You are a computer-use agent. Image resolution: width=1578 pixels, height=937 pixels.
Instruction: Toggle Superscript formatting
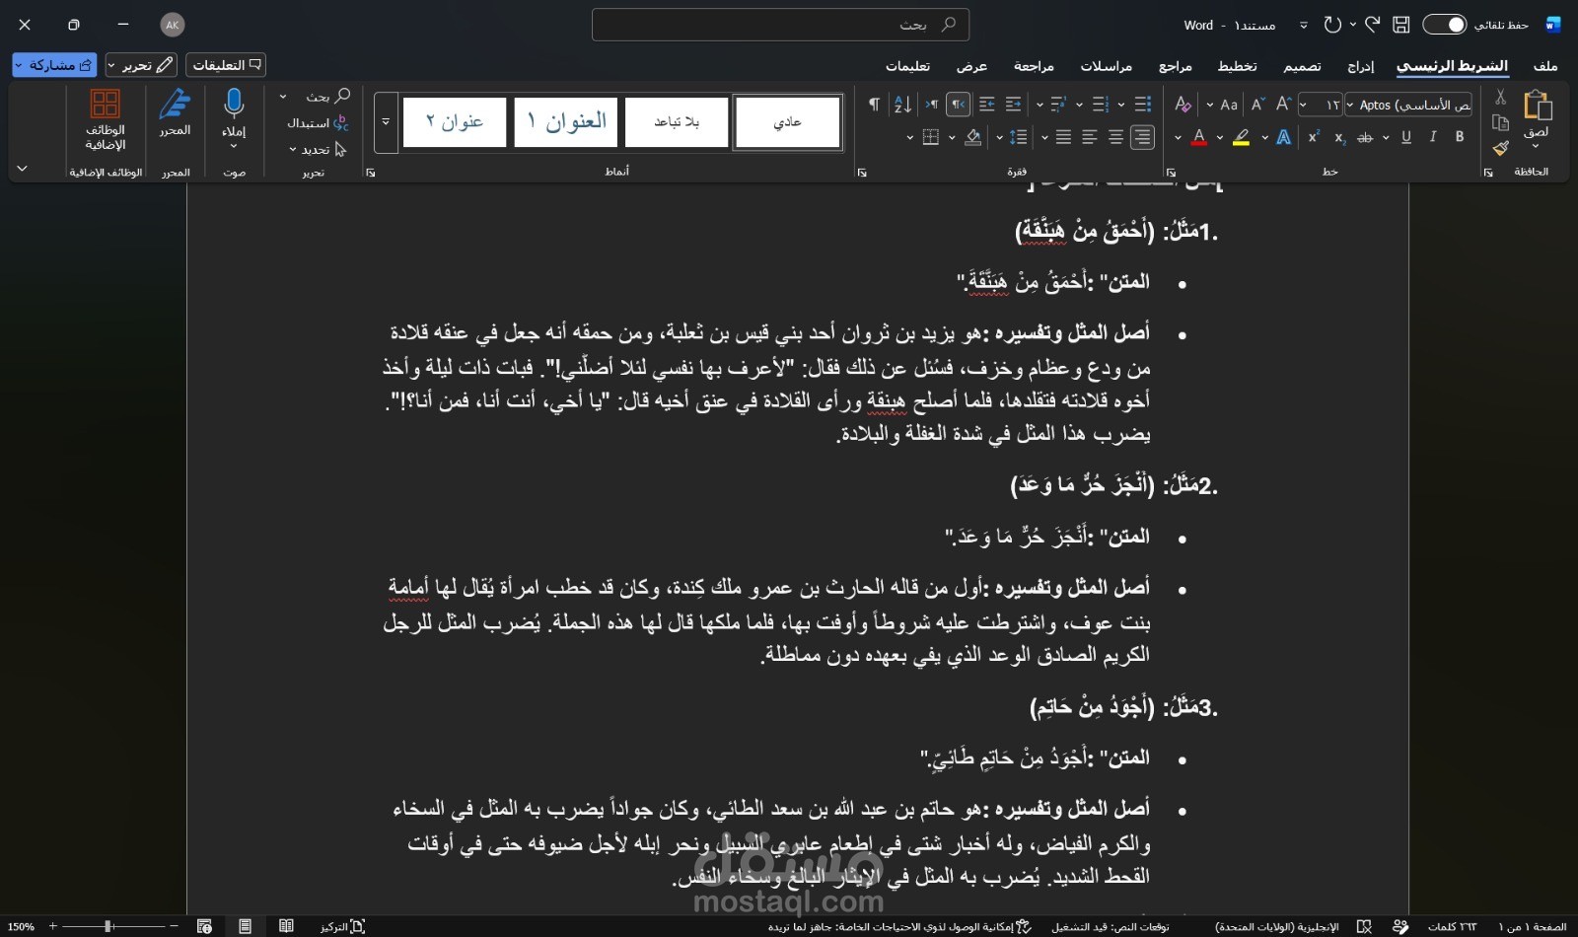(x=1314, y=137)
